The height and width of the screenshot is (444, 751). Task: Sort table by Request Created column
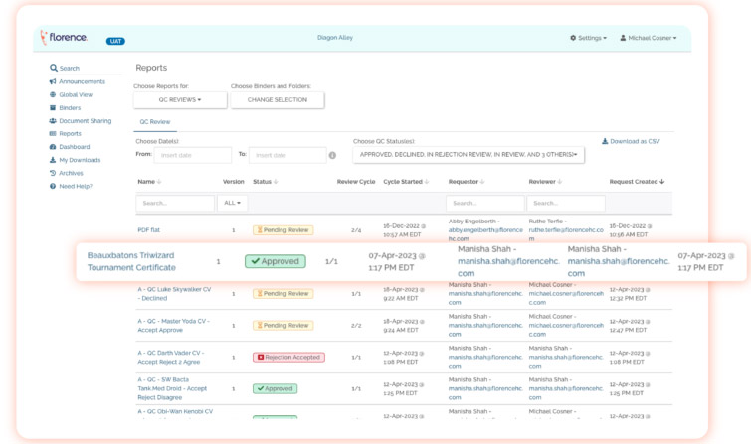click(638, 182)
